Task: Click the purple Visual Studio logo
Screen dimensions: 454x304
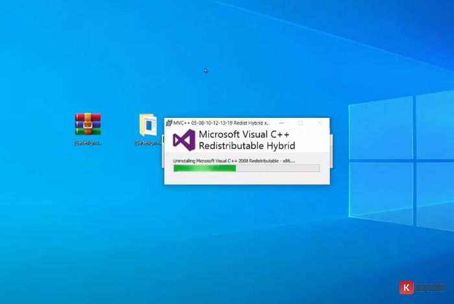Action: (184, 141)
